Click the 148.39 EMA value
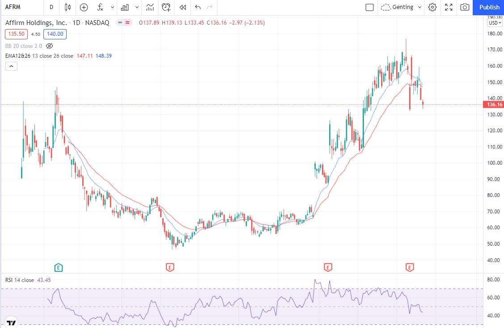This screenshot has height=328, width=504. [103, 56]
